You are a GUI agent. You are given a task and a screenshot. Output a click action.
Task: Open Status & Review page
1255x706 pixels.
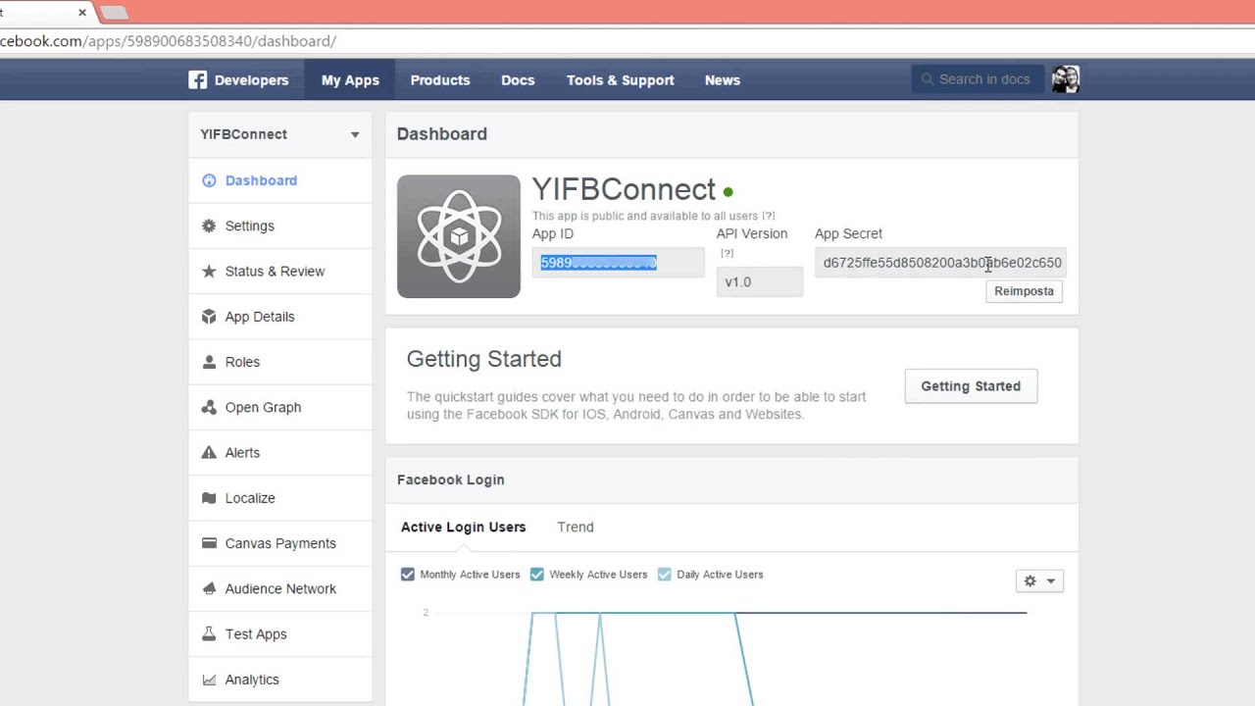tap(280, 271)
